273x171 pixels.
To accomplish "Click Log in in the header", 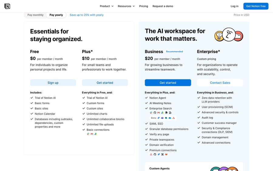I will tap(234, 6).
